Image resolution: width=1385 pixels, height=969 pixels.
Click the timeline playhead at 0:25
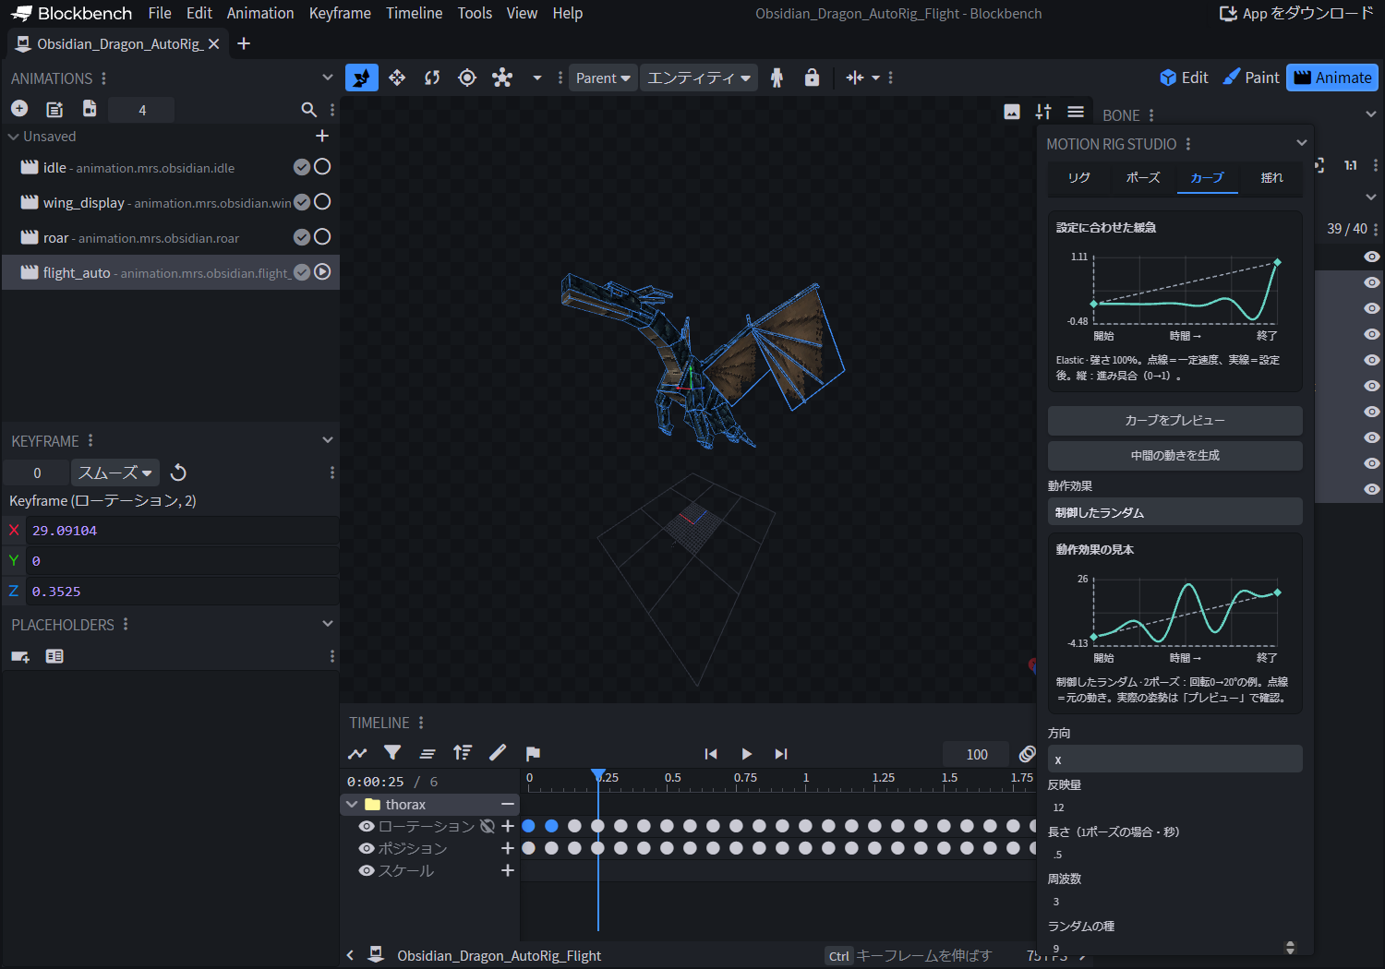click(598, 775)
